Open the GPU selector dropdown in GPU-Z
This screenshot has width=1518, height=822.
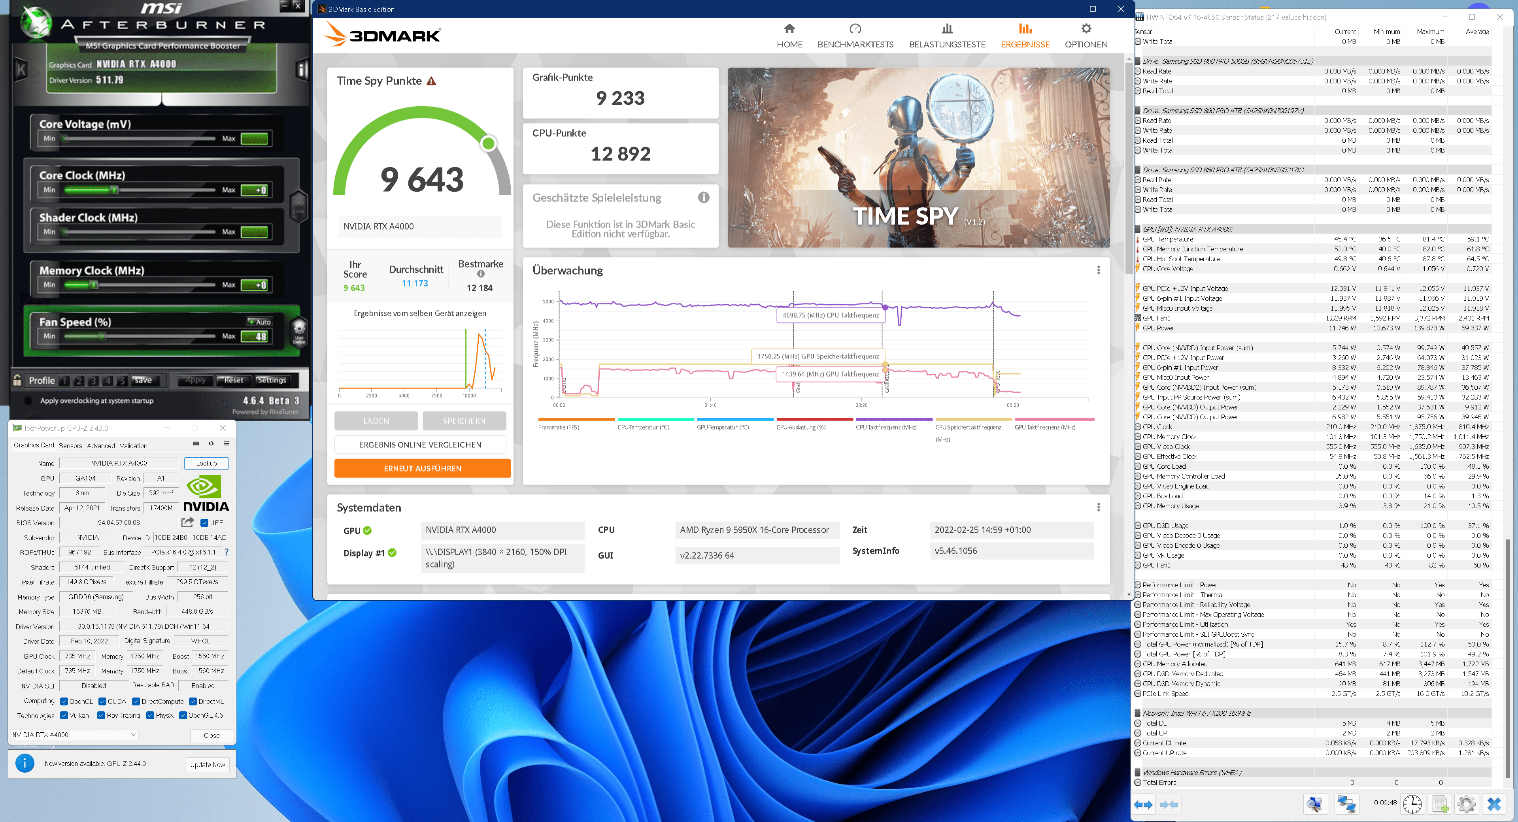tap(75, 734)
